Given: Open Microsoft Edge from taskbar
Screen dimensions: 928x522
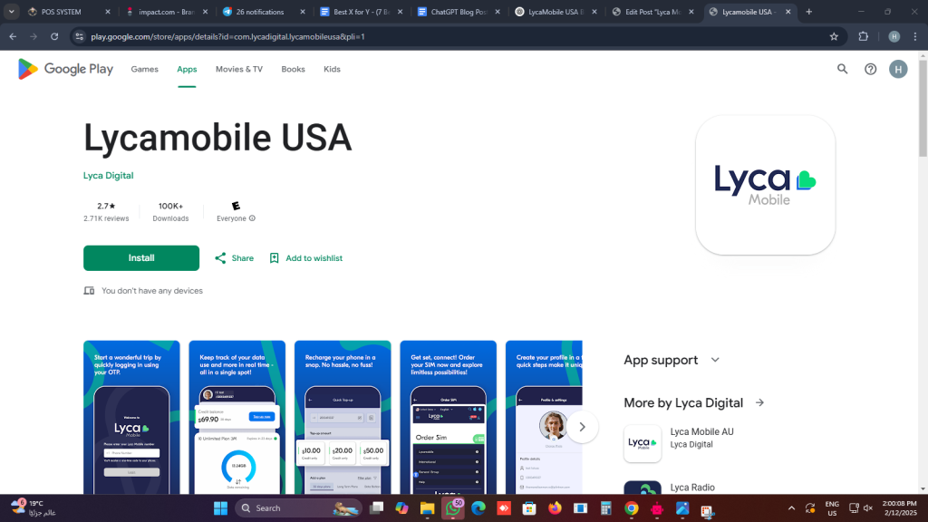Looking at the screenshot, I should tap(478, 508).
